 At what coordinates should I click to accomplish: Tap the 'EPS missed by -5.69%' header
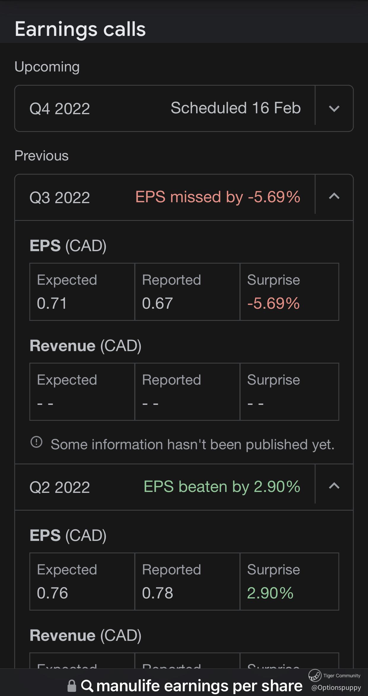point(217,197)
